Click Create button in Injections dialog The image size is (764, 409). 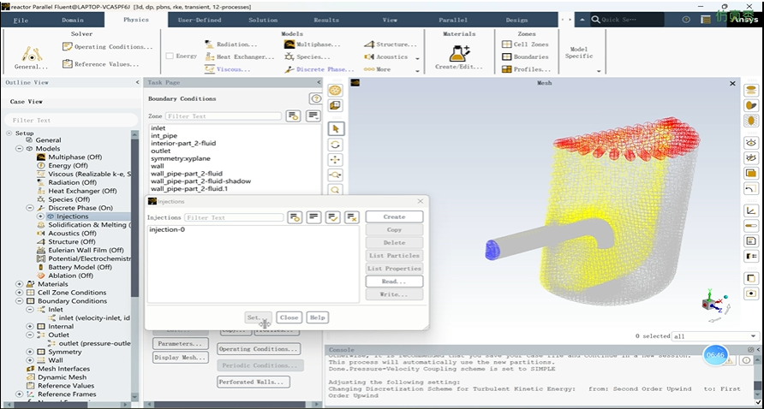[394, 216]
